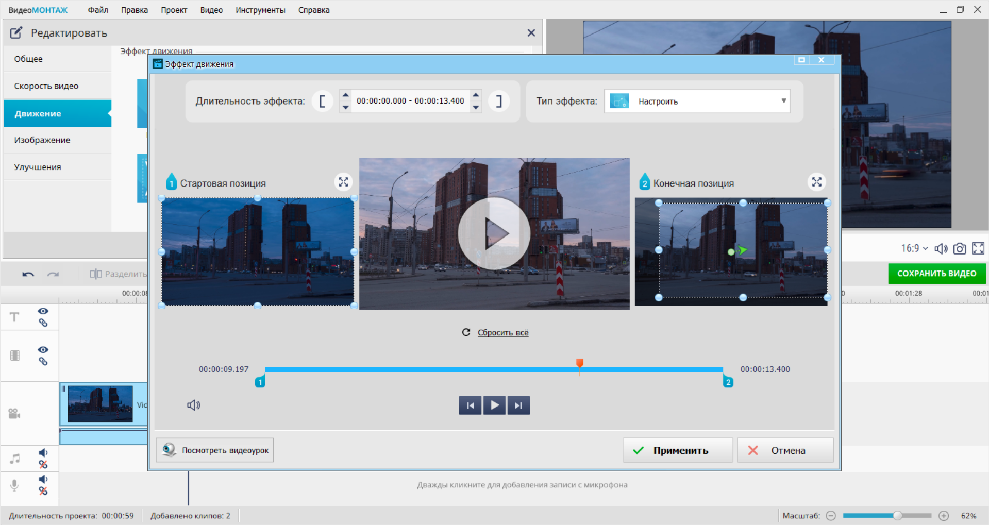Zoom out timeline with minus icon
This screenshot has width=989, height=525.
[831, 516]
